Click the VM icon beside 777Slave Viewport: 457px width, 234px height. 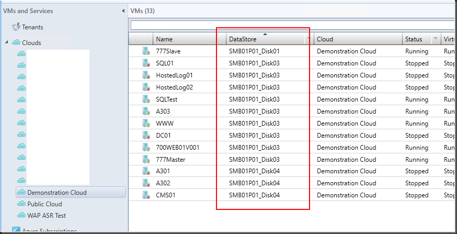point(145,51)
